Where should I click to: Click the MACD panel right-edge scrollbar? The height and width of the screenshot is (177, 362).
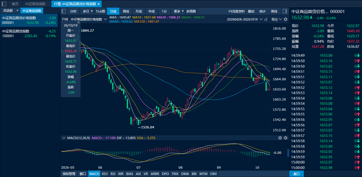(288, 153)
